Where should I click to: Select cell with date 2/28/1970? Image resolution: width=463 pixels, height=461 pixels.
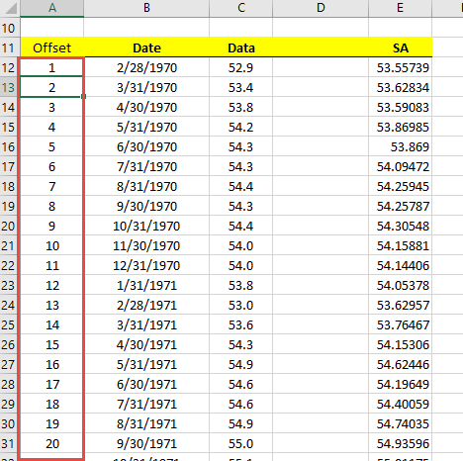point(146,67)
